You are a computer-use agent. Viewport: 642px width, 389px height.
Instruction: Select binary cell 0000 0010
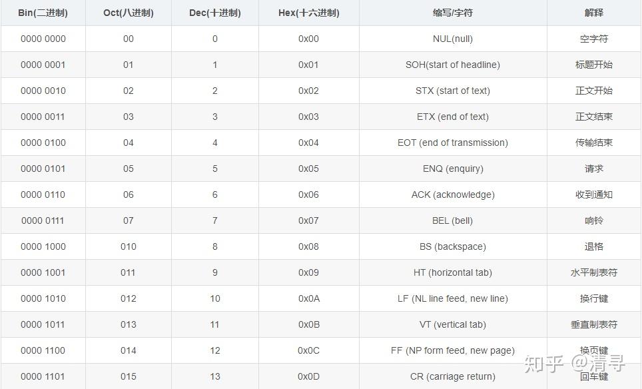[x=43, y=91]
